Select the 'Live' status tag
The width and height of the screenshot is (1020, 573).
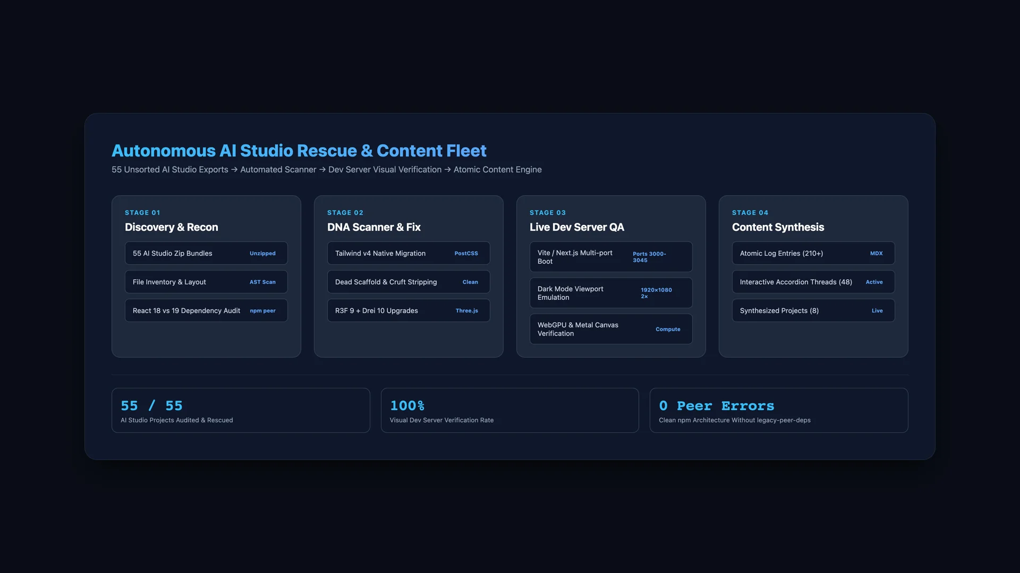tap(877, 311)
